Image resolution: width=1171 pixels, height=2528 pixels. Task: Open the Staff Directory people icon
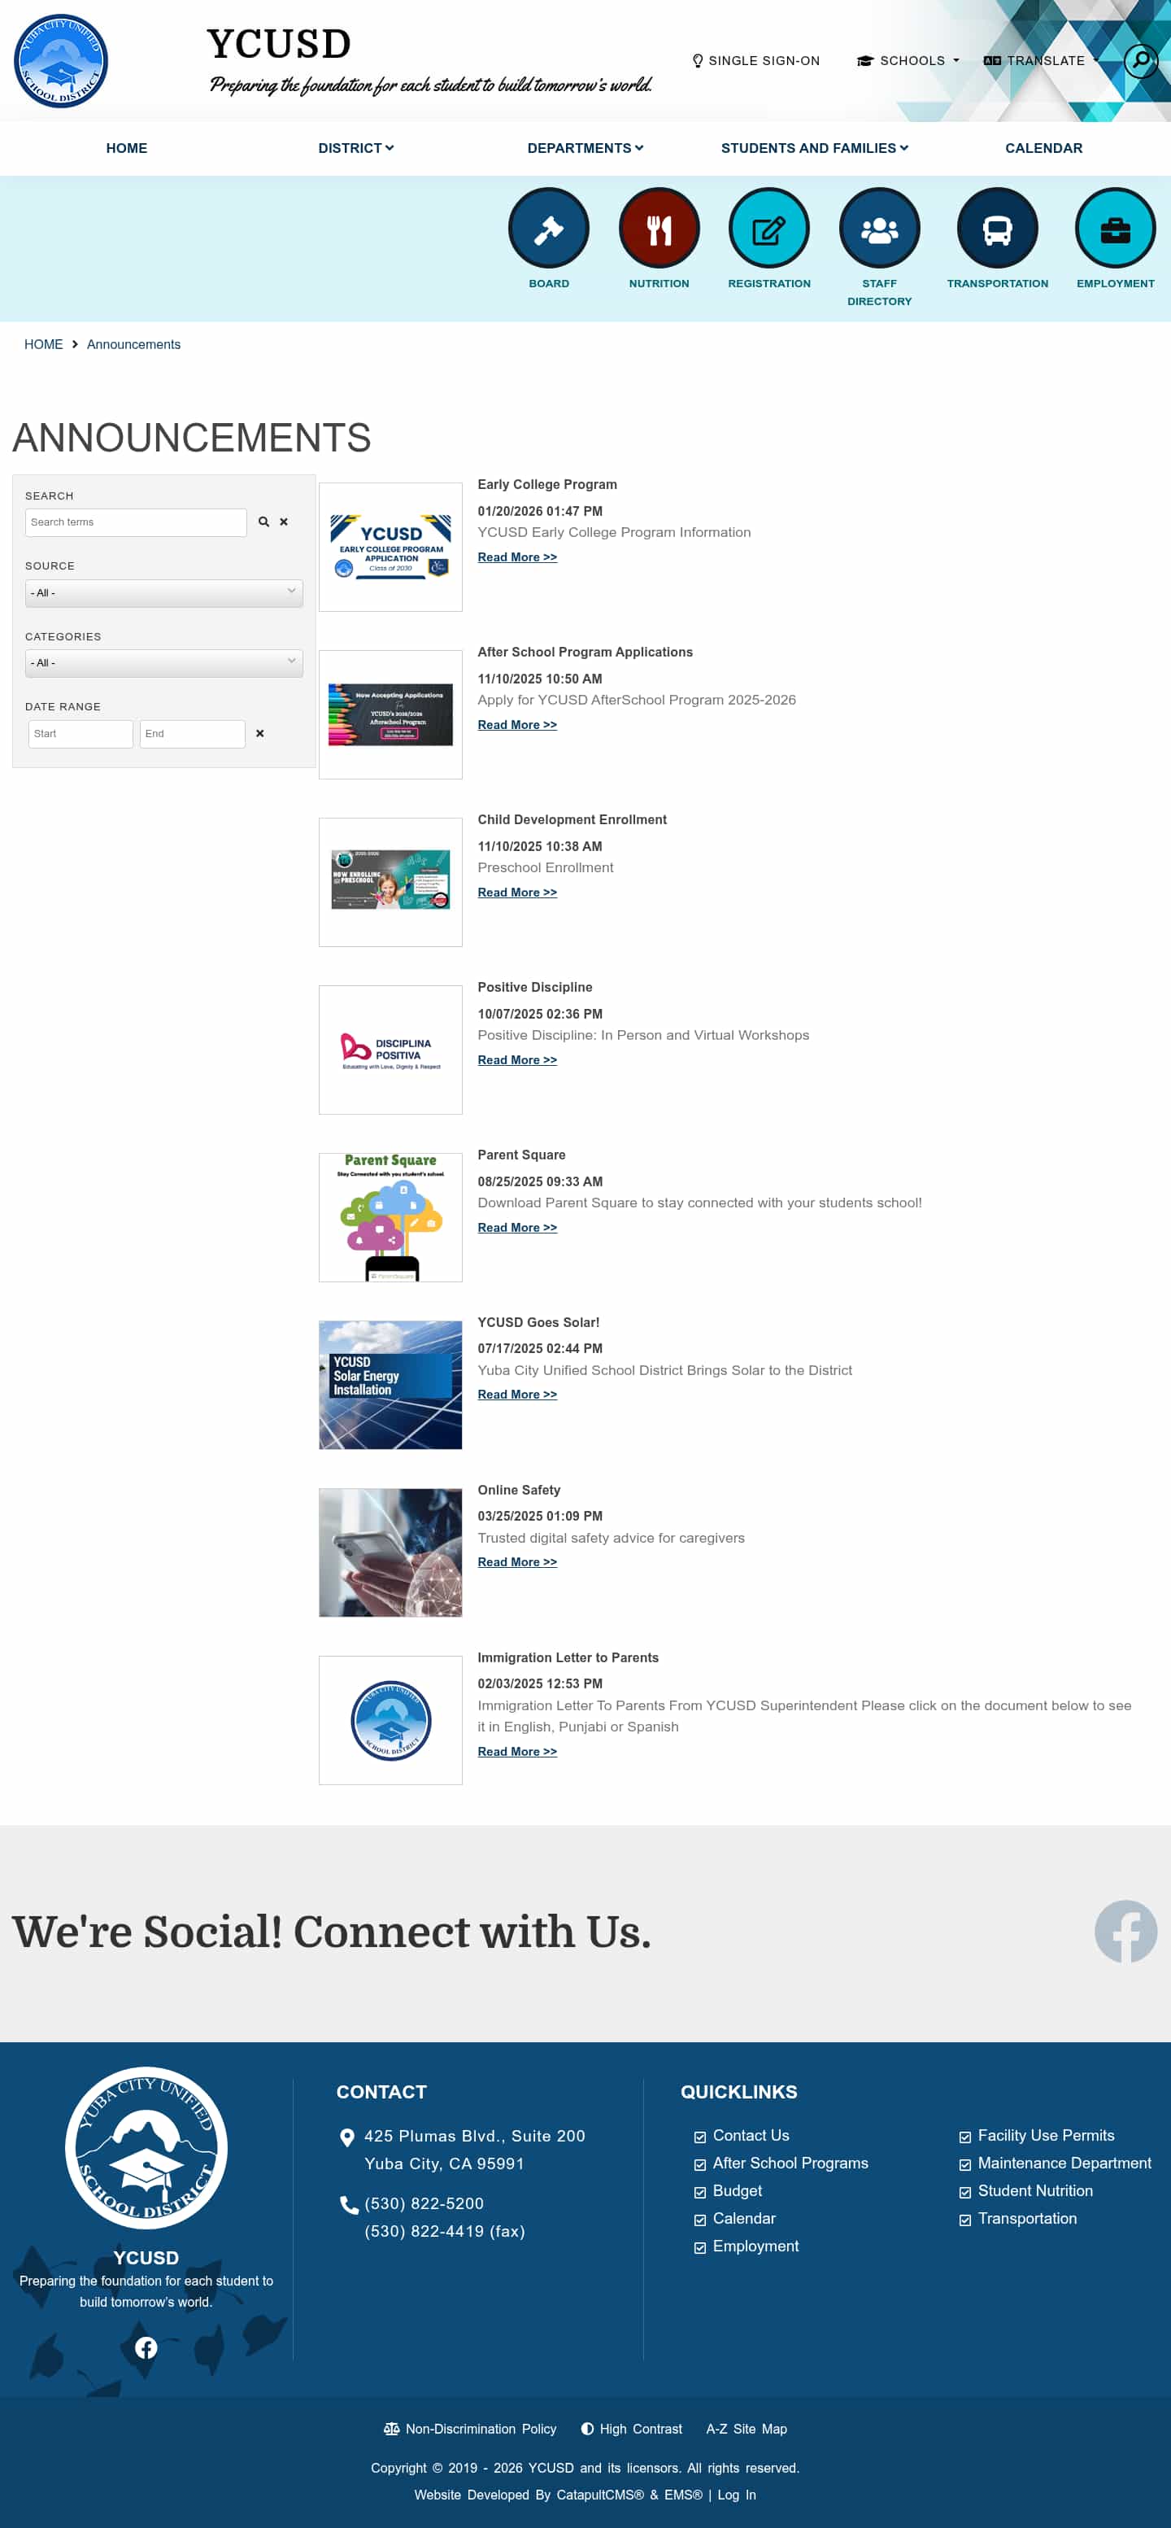(x=879, y=228)
